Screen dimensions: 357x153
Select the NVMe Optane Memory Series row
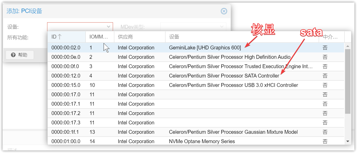point(202,141)
